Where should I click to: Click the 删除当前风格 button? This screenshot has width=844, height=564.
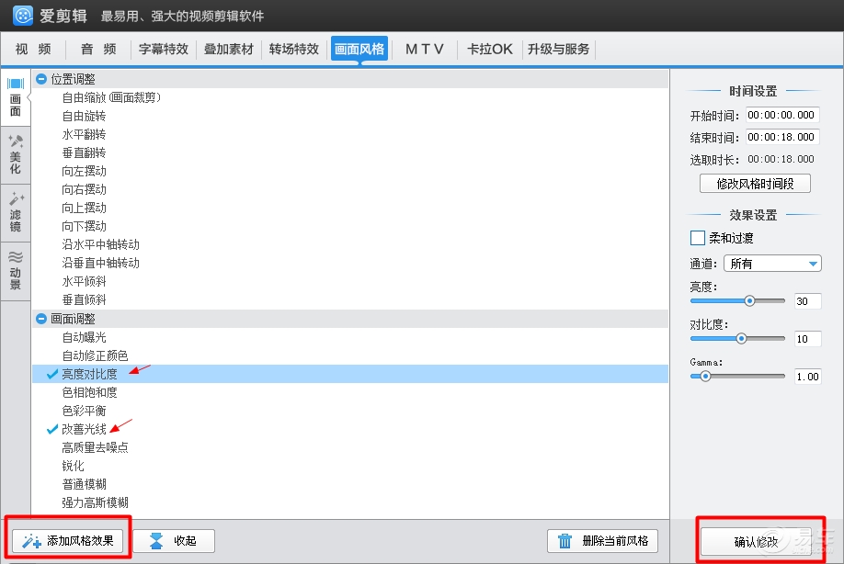[603, 541]
